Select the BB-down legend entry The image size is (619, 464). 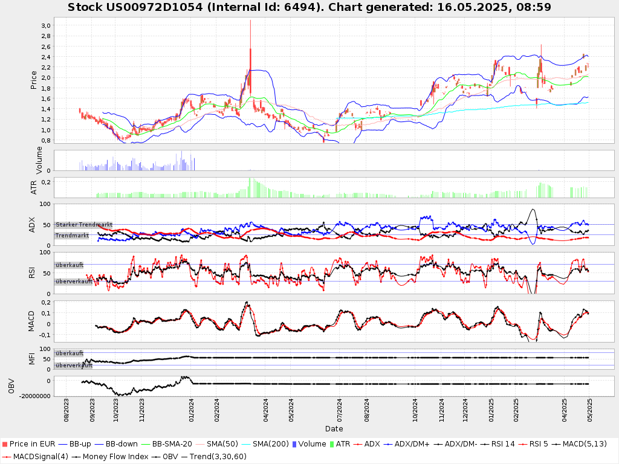[x=115, y=444]
